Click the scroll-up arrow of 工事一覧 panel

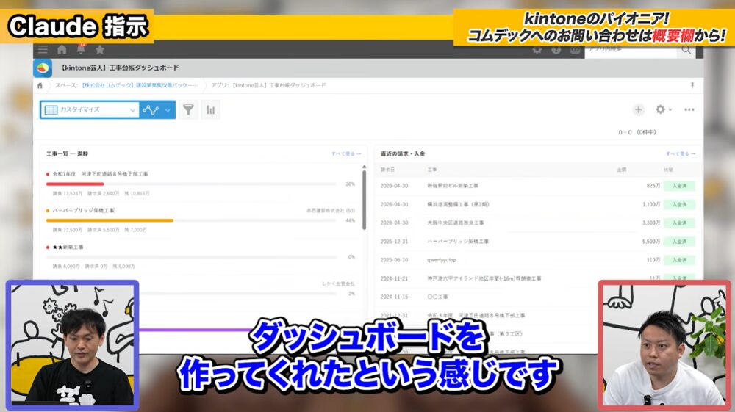[x=365, y=167]
